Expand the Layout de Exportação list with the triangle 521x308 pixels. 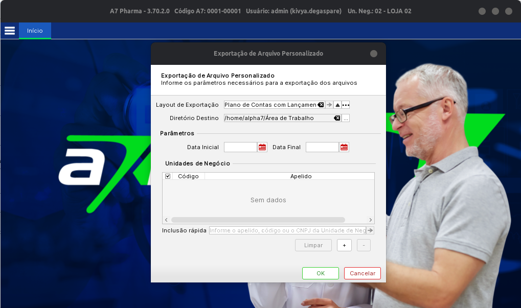coord(337,105)
